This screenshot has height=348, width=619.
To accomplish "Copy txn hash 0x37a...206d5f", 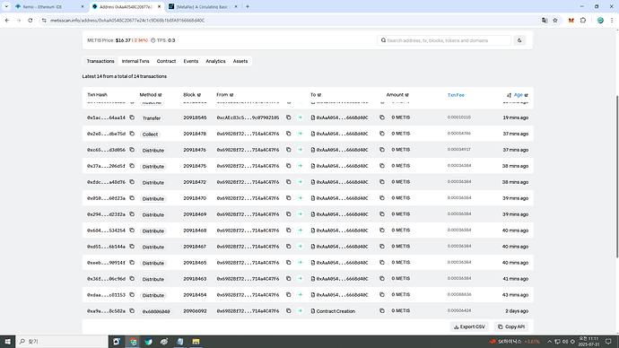I will [x=132, y=166].
